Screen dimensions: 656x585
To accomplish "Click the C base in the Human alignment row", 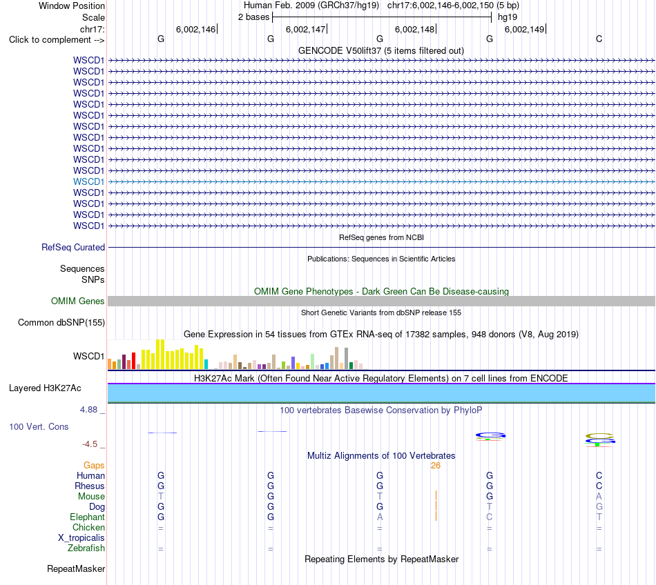I will click(599, 475).
